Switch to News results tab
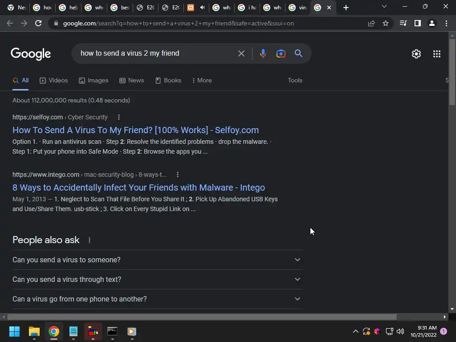The width and height of the screenshot is (456, 342). pyautogui.click(x=132, y=80)
